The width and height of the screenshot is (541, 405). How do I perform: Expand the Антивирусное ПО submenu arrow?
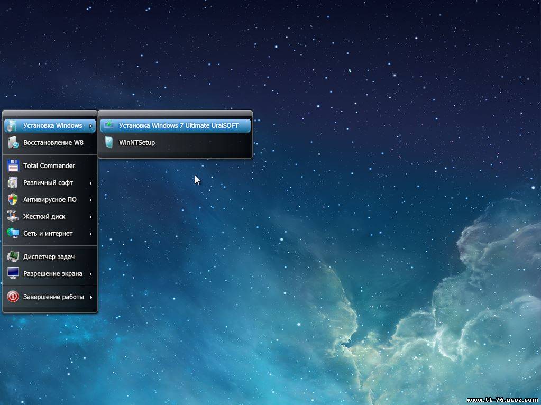[x=91, y=200]
